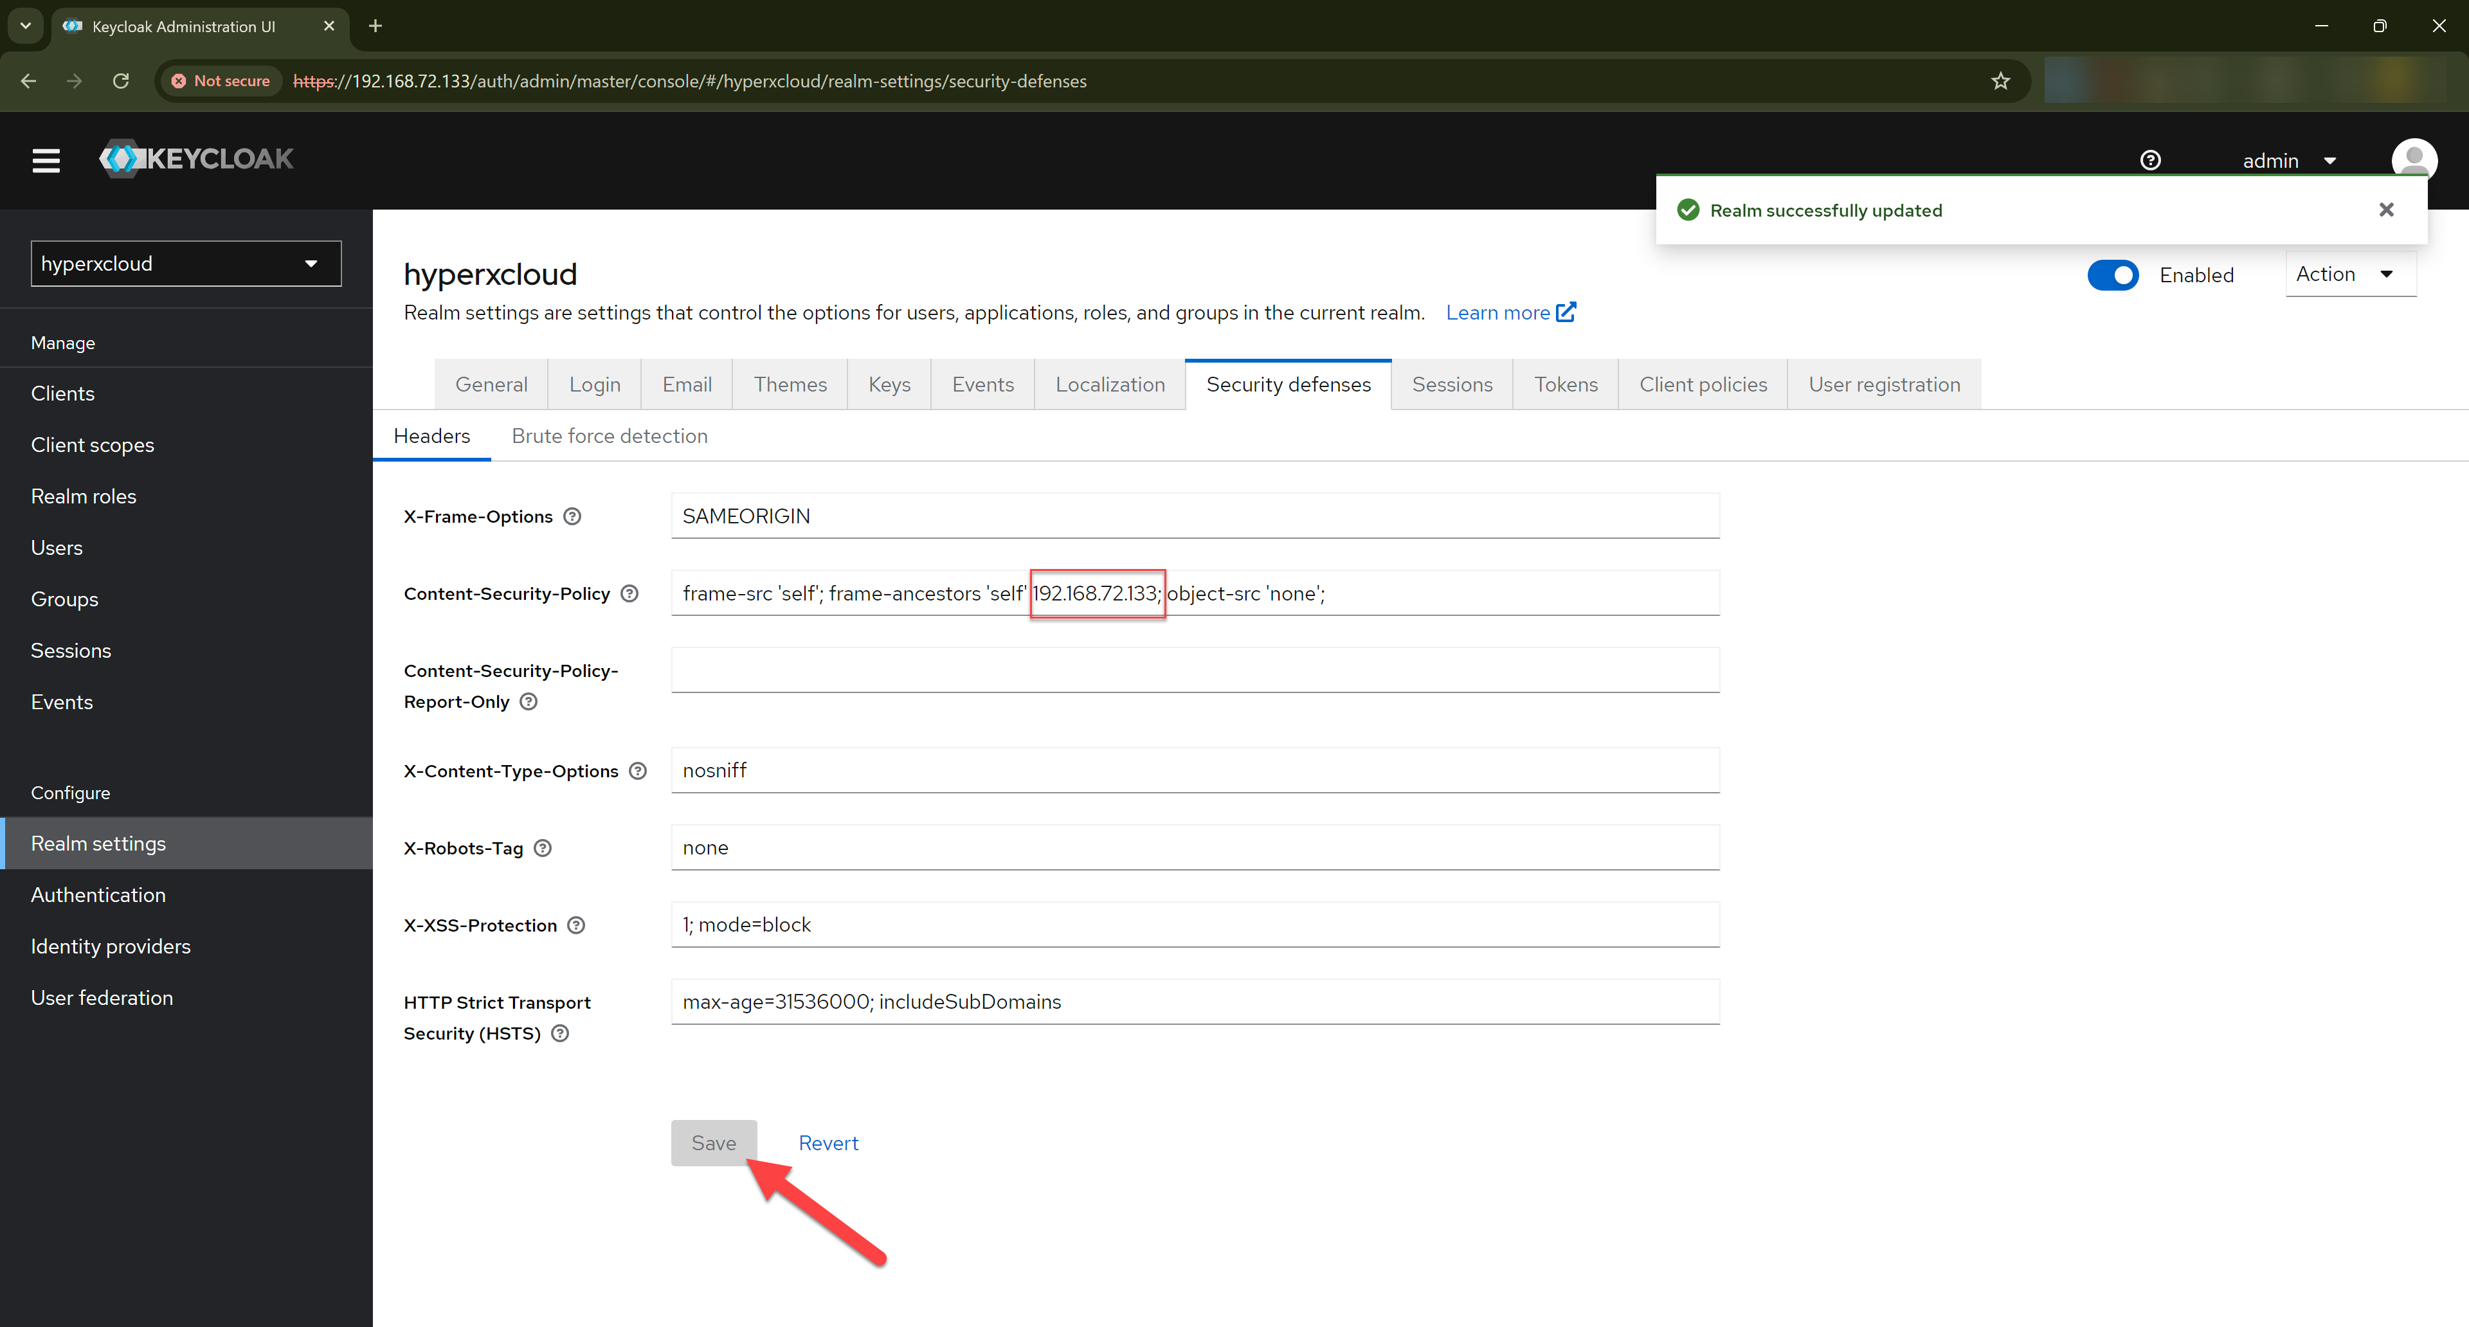This screenshot has height=1327, width=2469.
Task: Open Sessions in sidebar
Action: [186, 651]
